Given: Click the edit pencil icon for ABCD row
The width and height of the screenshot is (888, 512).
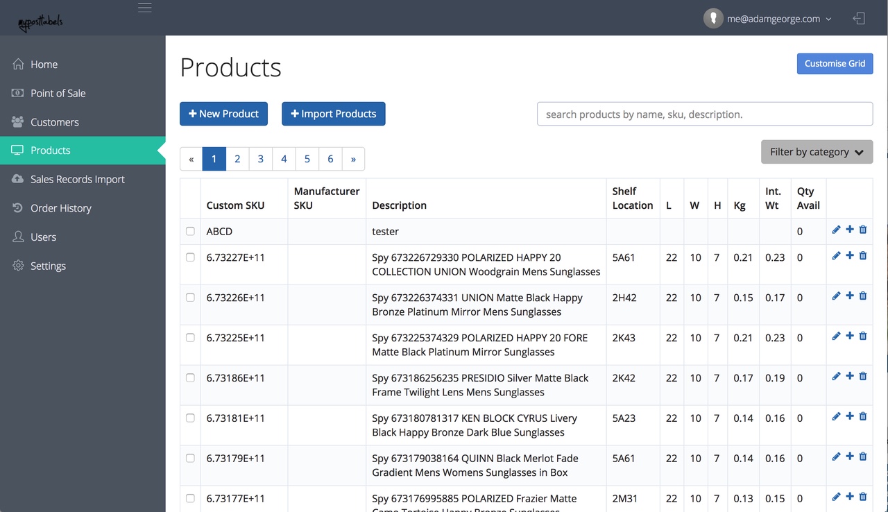Looking at the screenshot, I should pyautogui.click(x=836, y=230).
